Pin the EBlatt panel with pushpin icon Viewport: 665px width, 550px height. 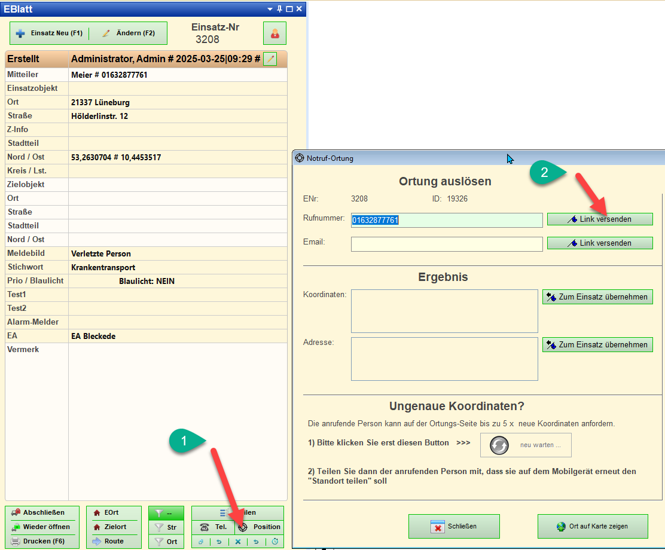279,9
